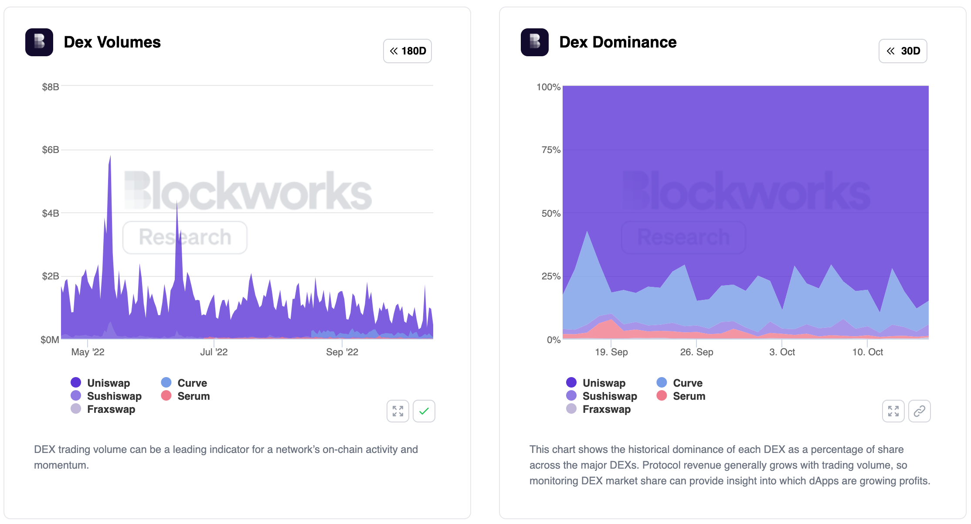Screen dimensions: 971x524
Task: Copy link icon for Dex Dominance chart
Action: pyautogui.click(x=919, y=411)
